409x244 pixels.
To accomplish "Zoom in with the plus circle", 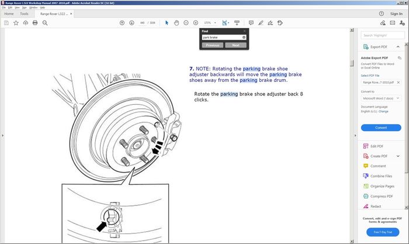I will [196, 23].
